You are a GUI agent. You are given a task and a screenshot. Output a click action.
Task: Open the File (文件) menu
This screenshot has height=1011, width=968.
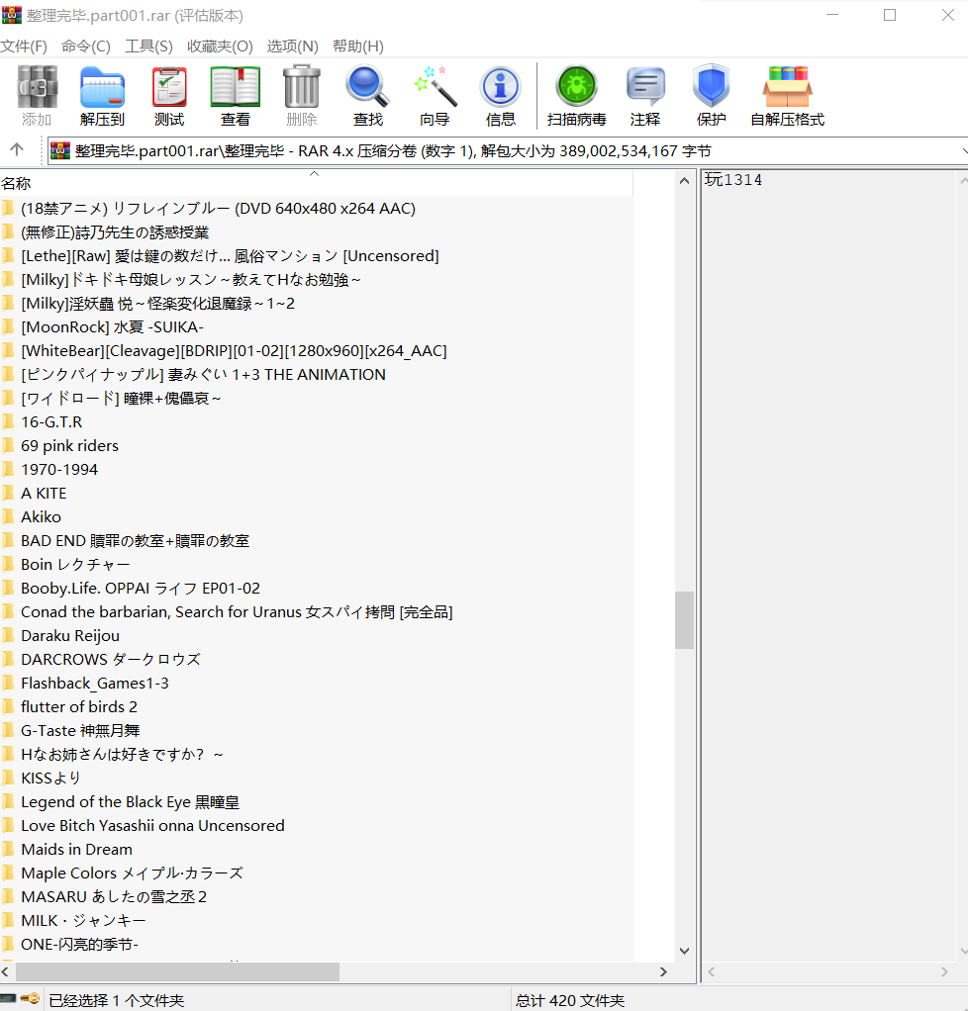tap(24, 46)
